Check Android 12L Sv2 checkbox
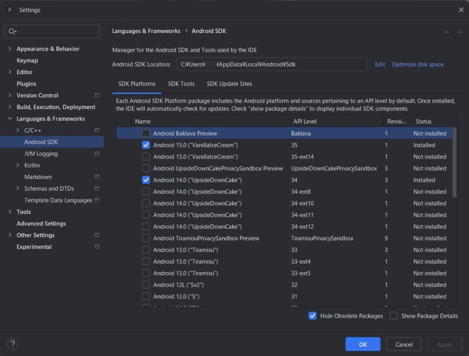 point(146,285)
